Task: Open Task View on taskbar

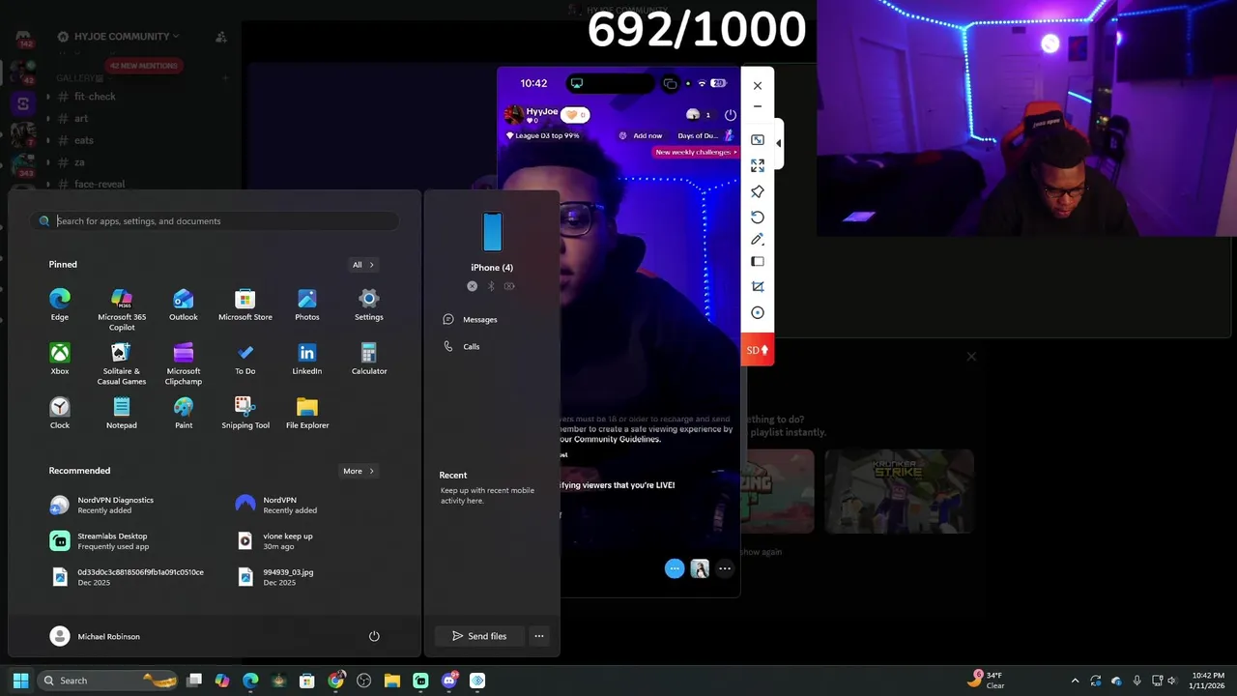Action: (x=194, y=681)
